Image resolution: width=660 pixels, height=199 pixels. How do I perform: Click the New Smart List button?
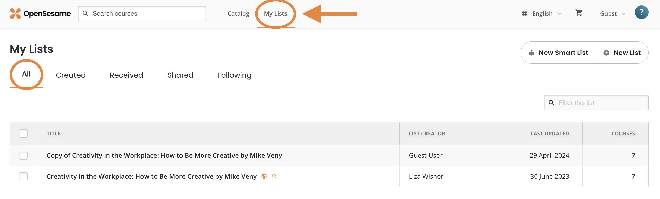tap(558, 53)
